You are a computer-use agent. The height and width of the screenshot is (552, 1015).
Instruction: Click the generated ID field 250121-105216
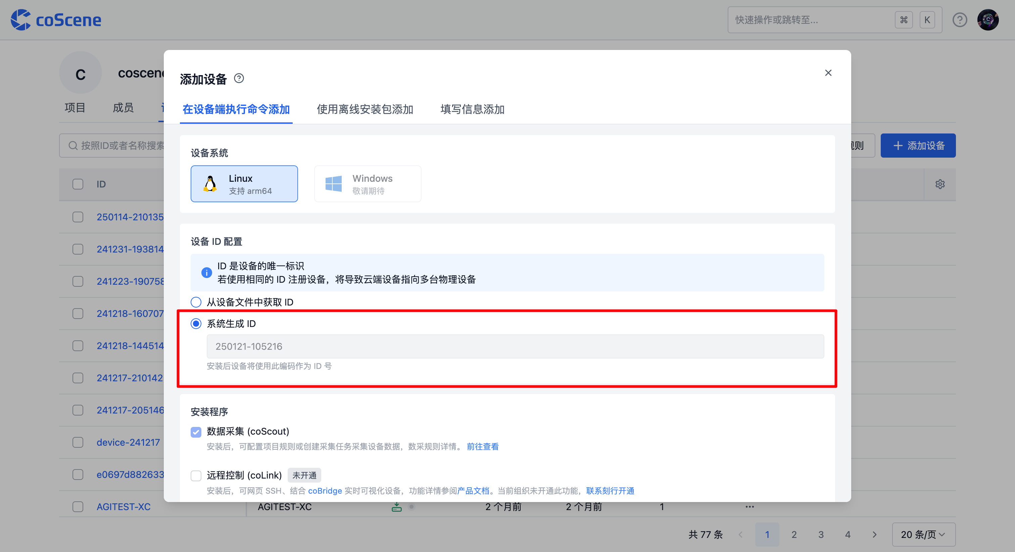(x=515, y=346)
